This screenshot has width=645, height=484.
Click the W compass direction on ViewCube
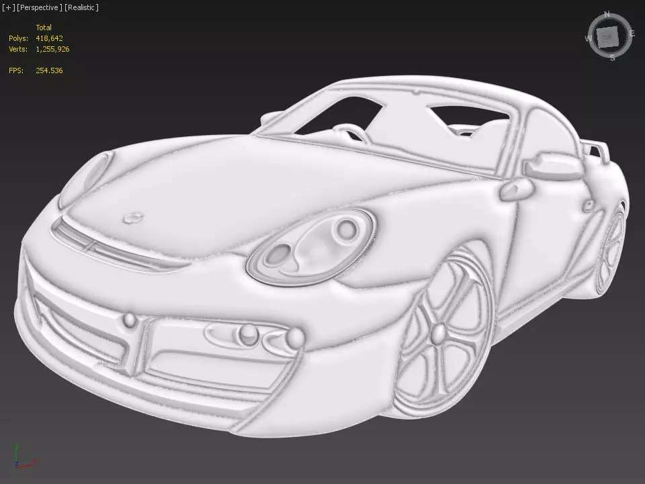click(589, 39)
